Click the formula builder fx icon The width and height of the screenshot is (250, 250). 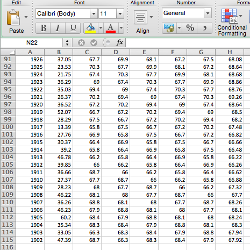tap(119, 42)
